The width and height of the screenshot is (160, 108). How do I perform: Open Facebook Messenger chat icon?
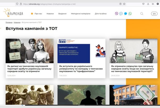click(x=121, y=14)
